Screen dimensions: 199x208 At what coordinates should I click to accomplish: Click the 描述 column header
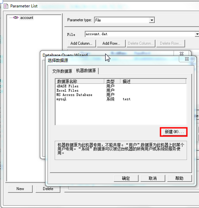click(153, 81)
